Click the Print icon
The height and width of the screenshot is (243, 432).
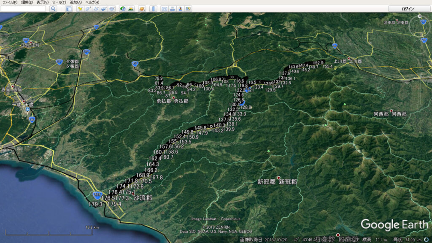172,8
